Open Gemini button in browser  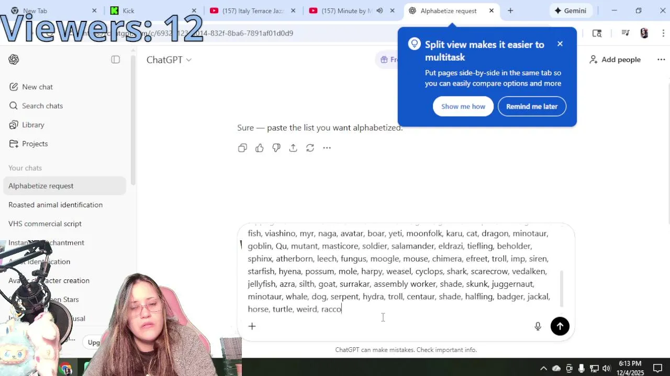[571, 10]
